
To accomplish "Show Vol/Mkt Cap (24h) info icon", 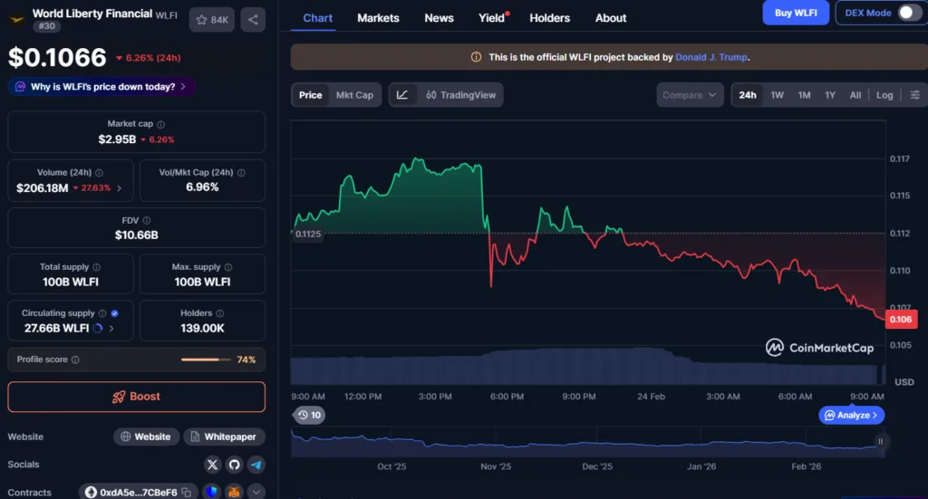I will tap(241, 173).
